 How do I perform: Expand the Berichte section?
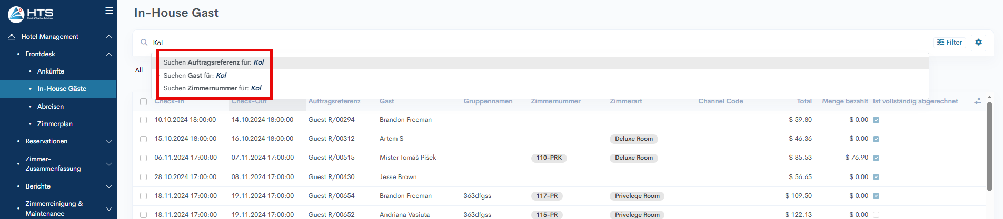[108, 186]
